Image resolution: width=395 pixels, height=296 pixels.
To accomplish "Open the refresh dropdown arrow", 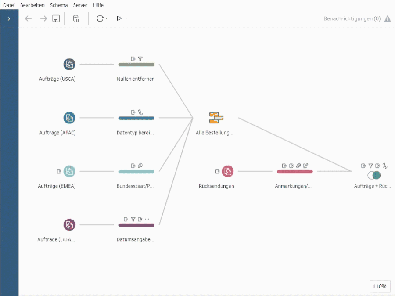I will (106, 18).
